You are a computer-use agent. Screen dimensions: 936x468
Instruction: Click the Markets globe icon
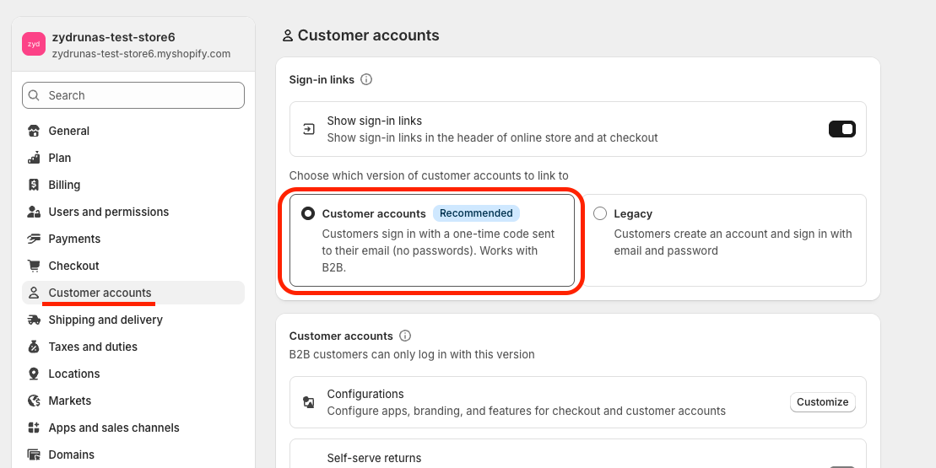coord(34,401)
